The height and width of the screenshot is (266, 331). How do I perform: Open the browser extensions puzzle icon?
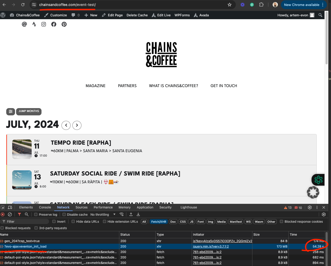point(261,5)
